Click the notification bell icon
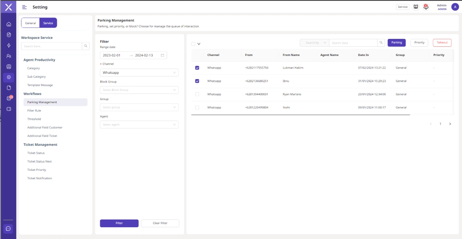Viewport: 462px width, 239px height. point(426,7)
